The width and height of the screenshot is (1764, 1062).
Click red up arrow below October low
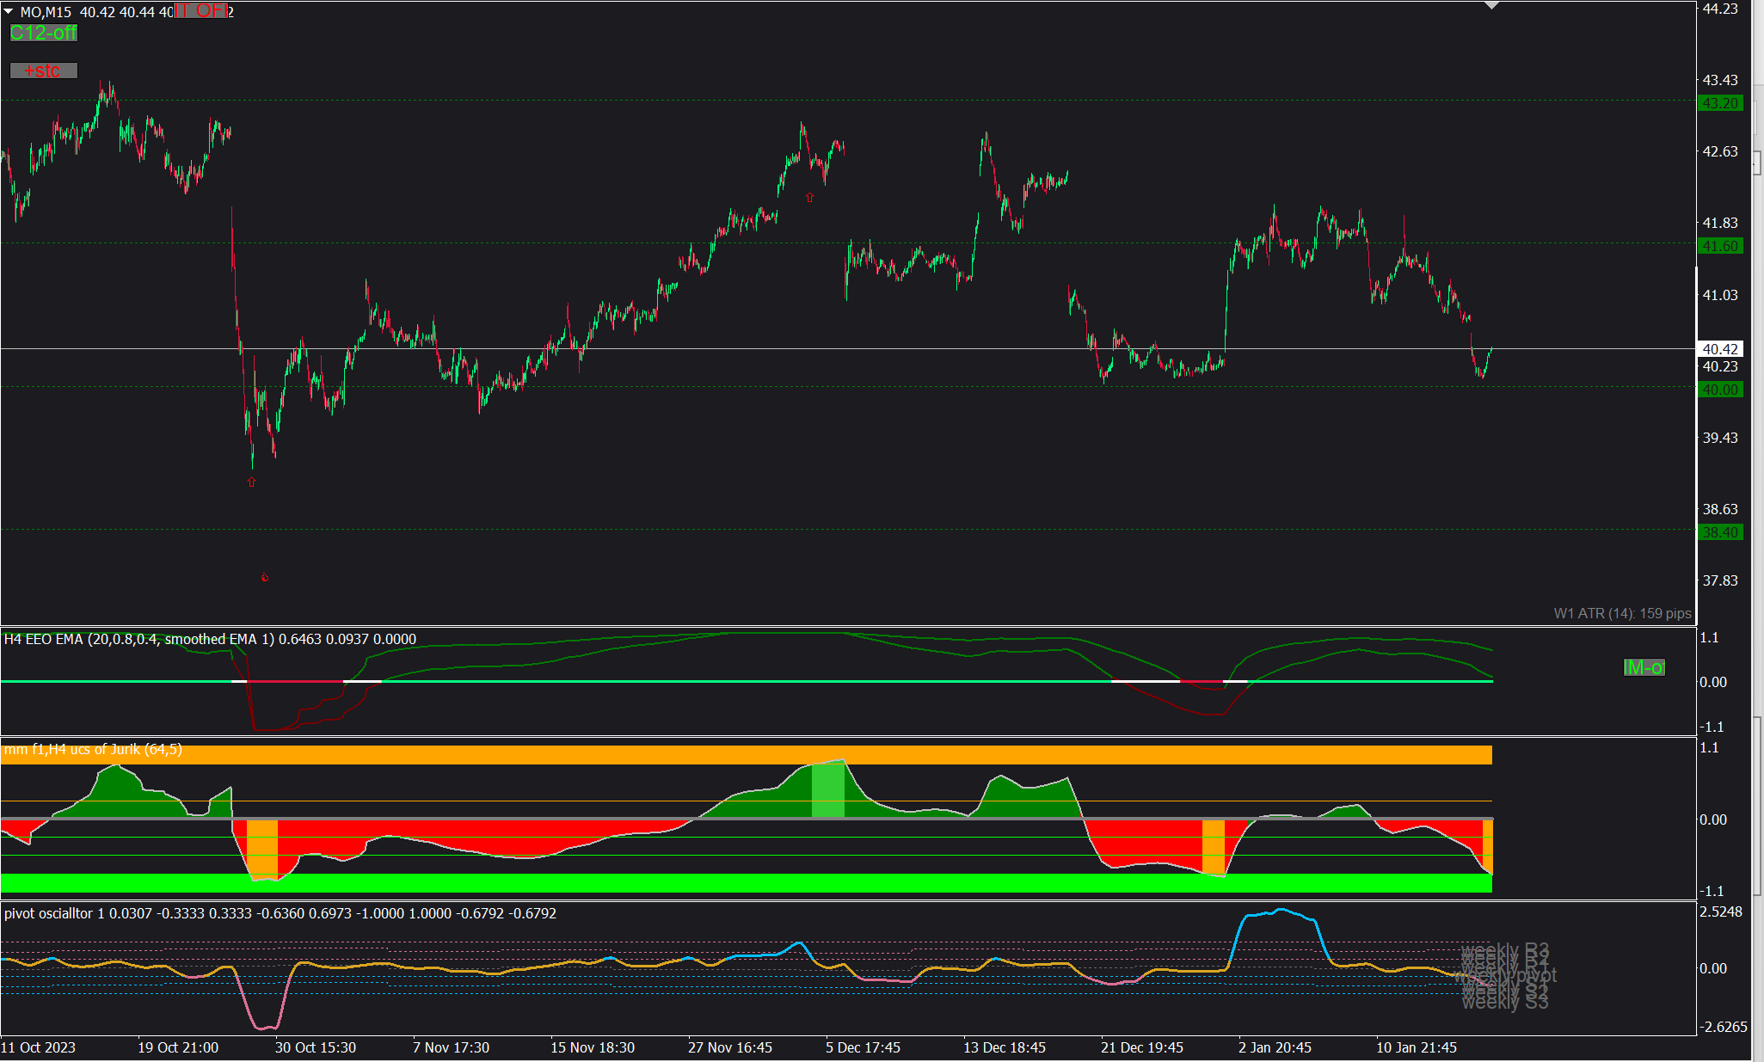tap(252, 482)
